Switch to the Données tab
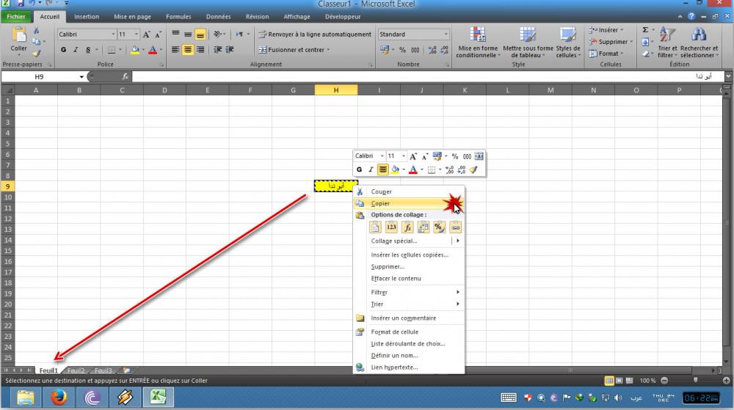 point(219,17)
